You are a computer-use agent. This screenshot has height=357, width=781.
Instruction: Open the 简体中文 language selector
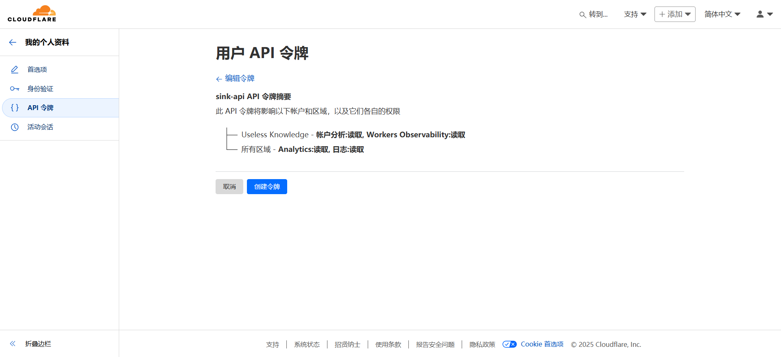tap(722, 14)
